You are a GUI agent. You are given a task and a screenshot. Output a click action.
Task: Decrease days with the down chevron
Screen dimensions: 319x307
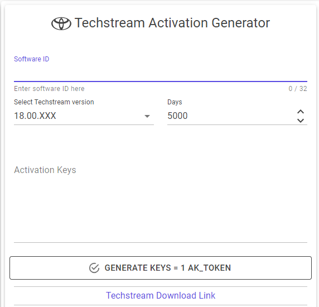pos(301,121)
